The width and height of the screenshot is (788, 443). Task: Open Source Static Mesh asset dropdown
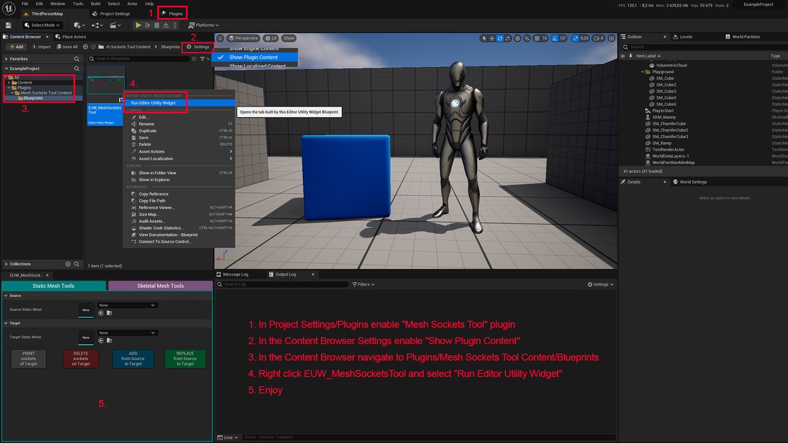[127, 305]
